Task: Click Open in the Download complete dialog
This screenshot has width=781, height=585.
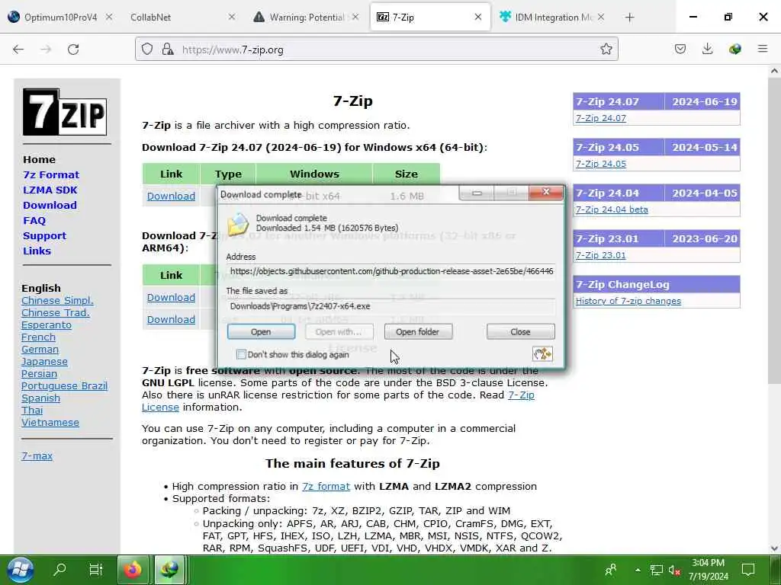Action: [261, 332]
